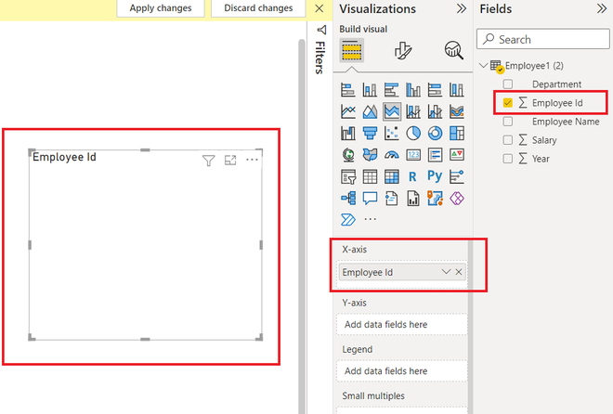This screenshot has height=414, width=613.
Task: Select the KPI visual
Action: [457, 155]
